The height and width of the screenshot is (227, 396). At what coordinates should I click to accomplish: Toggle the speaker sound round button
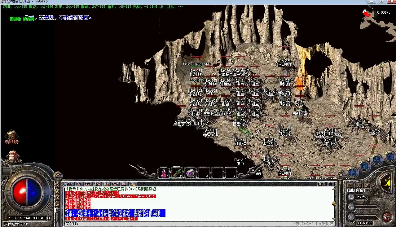[389, 156]
